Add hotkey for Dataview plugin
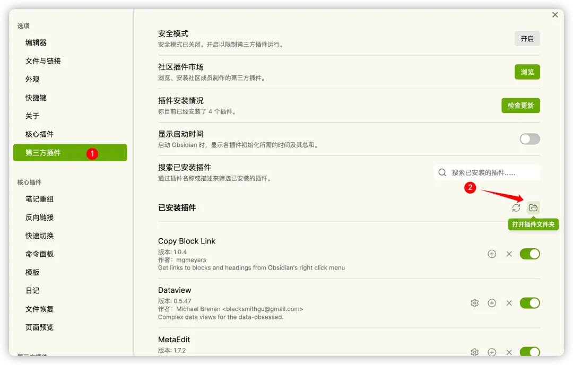573x365 pixels. coord(492,303)
